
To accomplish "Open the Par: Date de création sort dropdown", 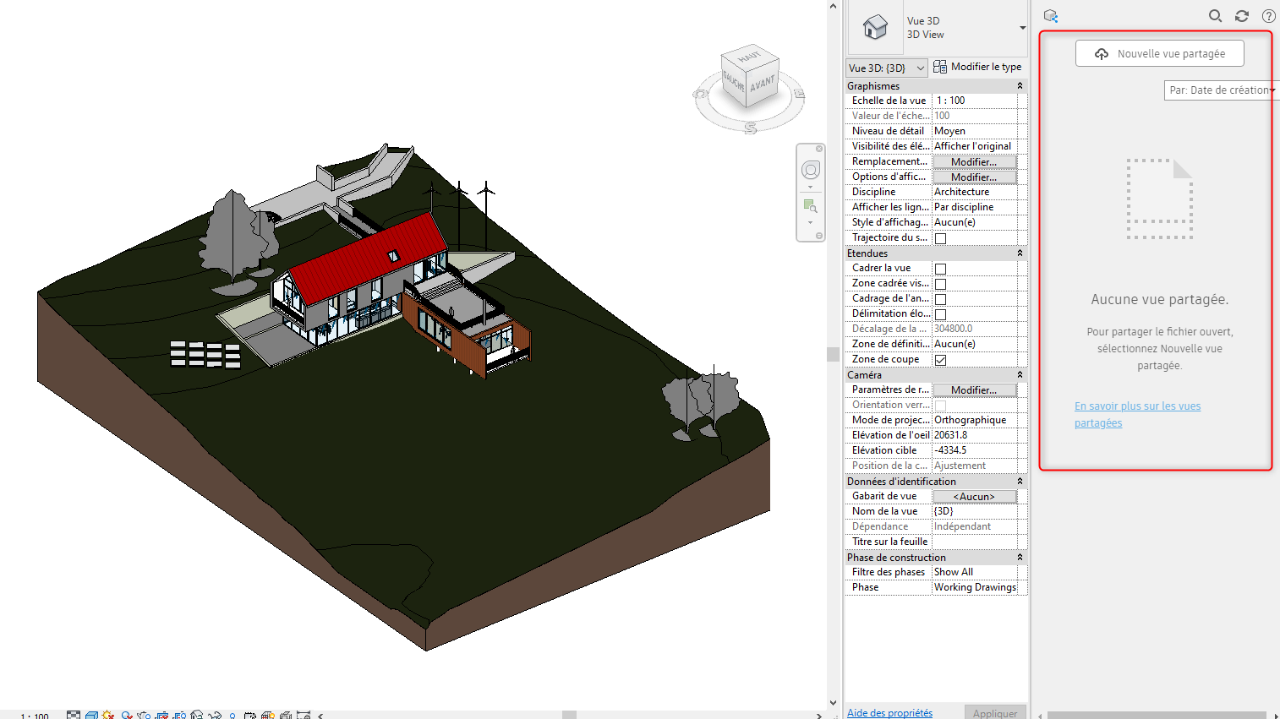I will [x=1221, y=90].
